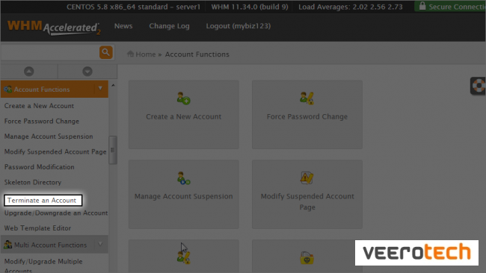Select Terminate an Account in sidebar
Viewport: 486px width, 273px height.
(x=43, y=201)
